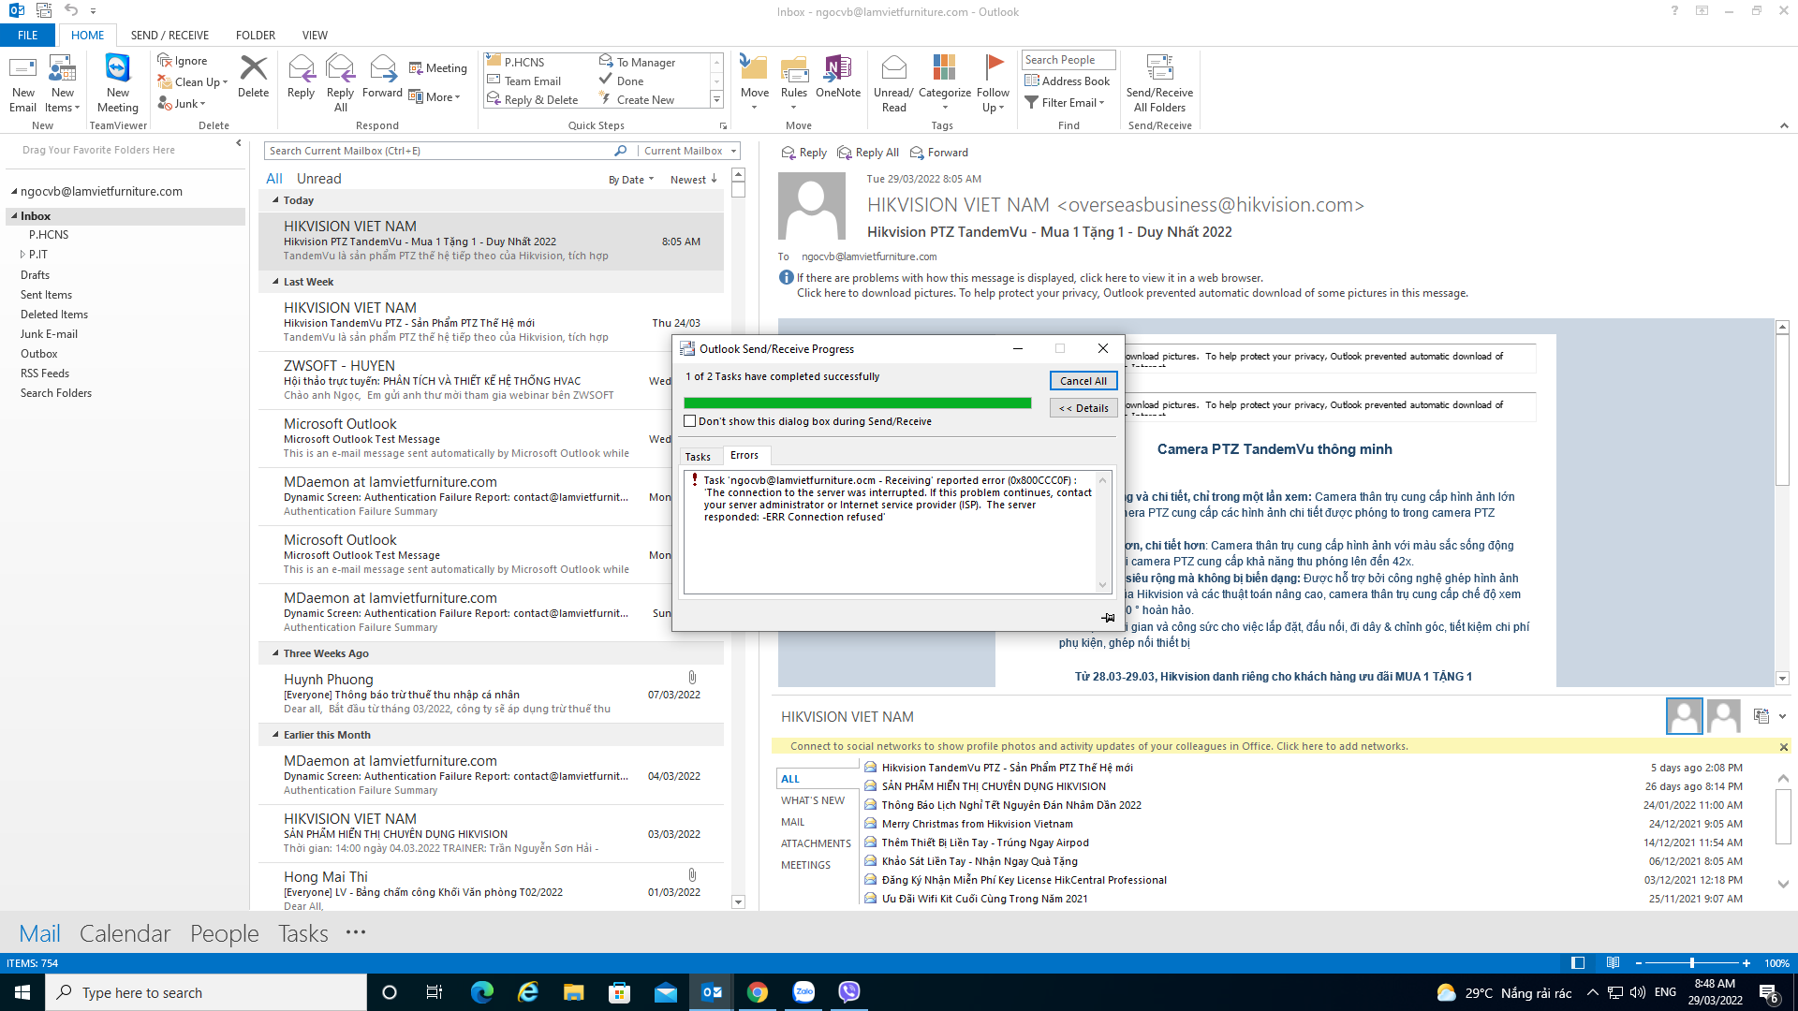The image size is (1798, 1011).
Task: Click the zoom in plus button
Action: 1746,963
